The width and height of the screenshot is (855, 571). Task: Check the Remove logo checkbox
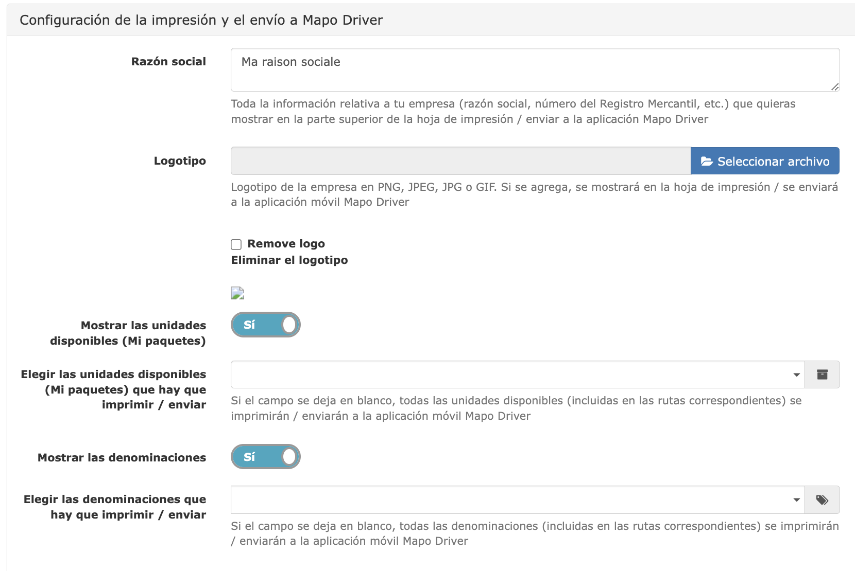click(236, 244)
